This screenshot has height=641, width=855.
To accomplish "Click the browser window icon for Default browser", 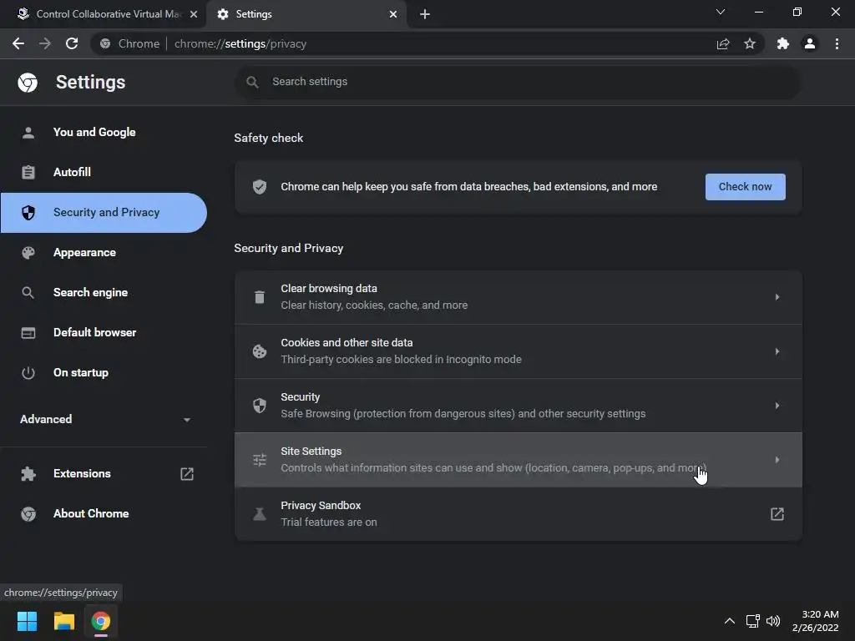I will 28,332.
